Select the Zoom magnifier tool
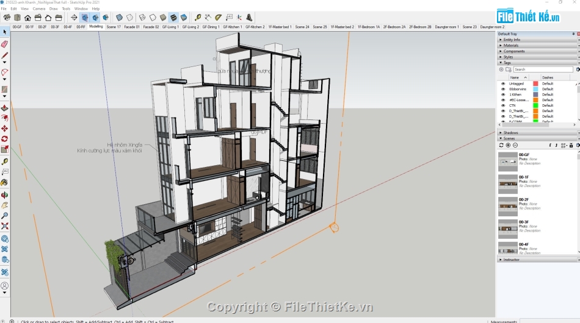580x323 pixels. coord(4,216)
